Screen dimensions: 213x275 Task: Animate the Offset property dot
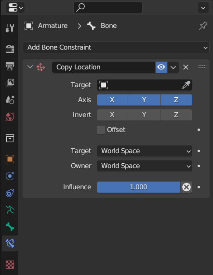[199, 130]
